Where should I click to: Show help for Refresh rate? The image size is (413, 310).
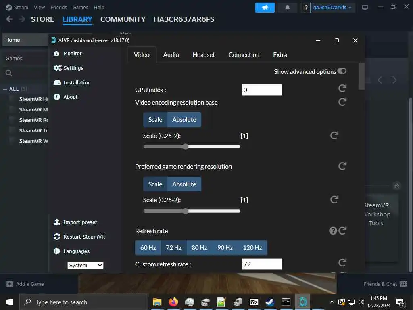tap(333, 231)
